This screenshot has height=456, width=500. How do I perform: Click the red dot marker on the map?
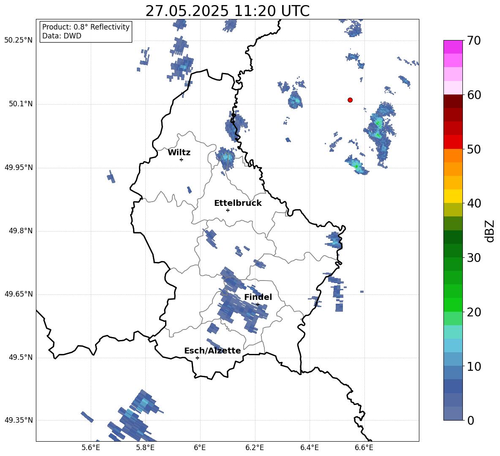(x=350, y=100)
